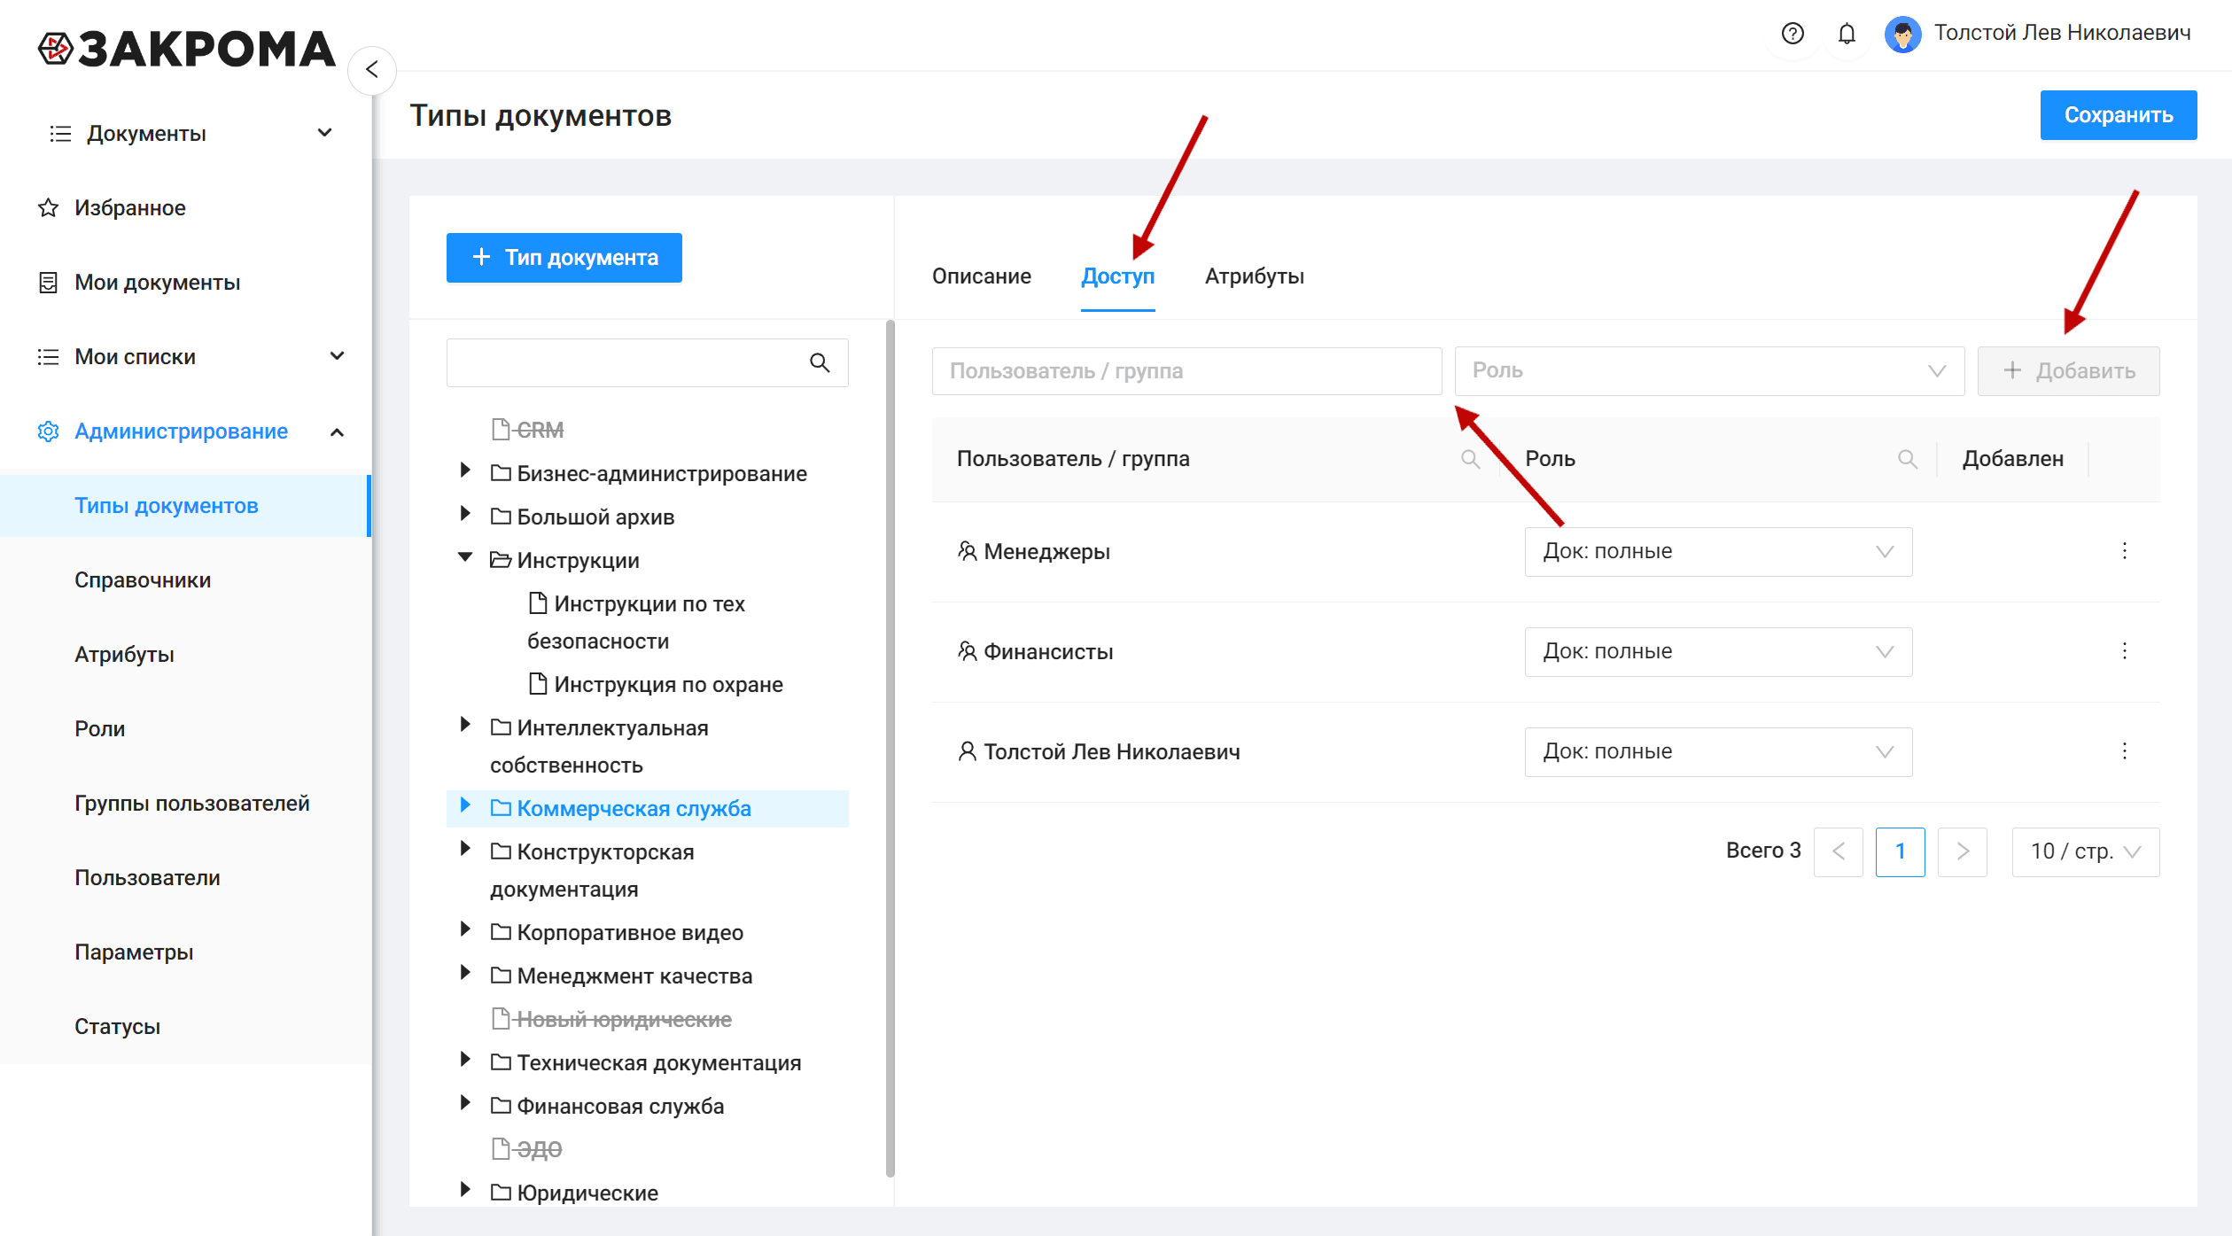The image size is (2232, 1236).
Task: Filter the Роль column with the search icon
Action: 1907,459
